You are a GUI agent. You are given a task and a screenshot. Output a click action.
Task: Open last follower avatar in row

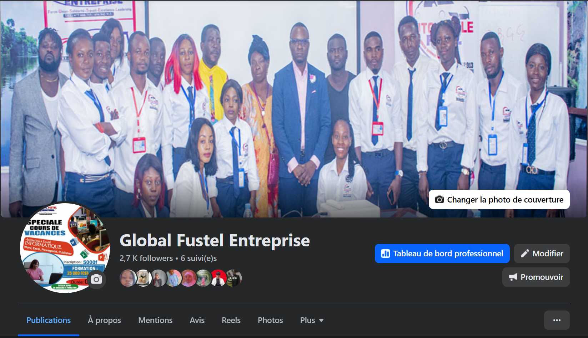[x=233, y=278]
